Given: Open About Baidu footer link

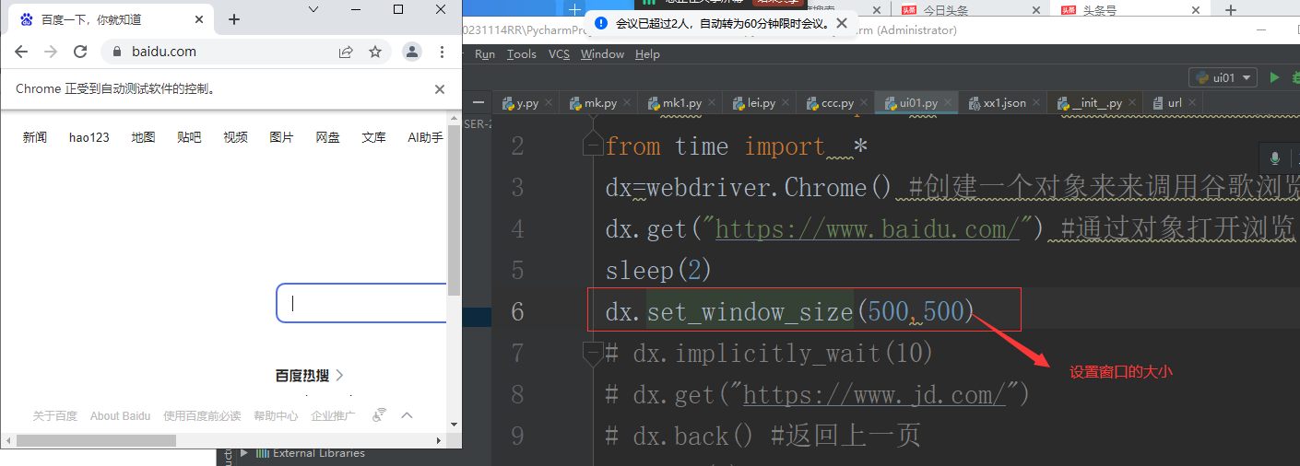Looking at the screenshot, I should click(120, 416).
